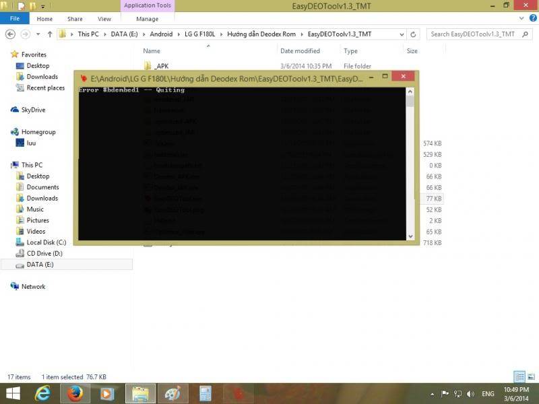Open the recent locations dropdown arrow
This screenshot has height=404, width=539.
tap(38, 34)
